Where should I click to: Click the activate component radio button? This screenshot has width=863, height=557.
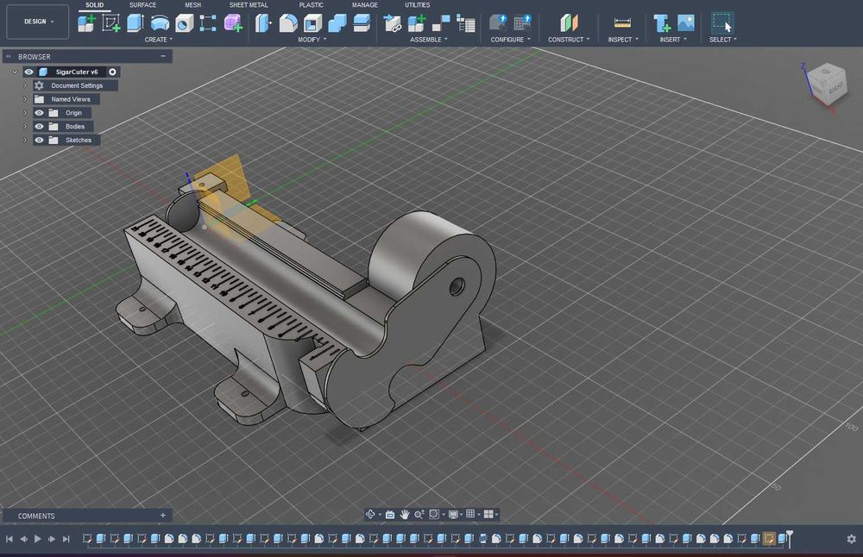(x=112, y=72)
